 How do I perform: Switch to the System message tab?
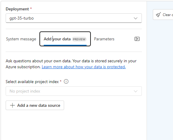pyautogui.click(x=21, y=39)
